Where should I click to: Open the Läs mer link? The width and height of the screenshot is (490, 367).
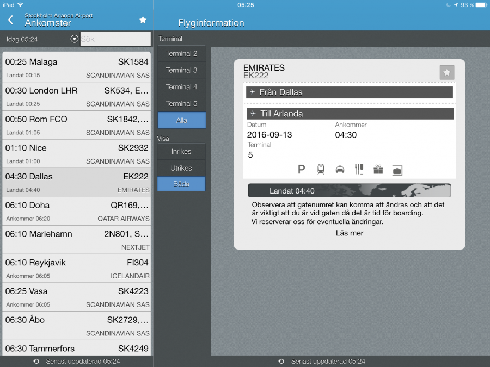(x=350, y=233)
